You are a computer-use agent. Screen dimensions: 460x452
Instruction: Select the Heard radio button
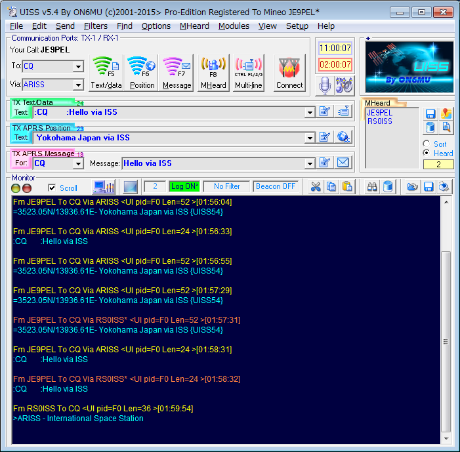pyautogui.click(x=427, y=153)
